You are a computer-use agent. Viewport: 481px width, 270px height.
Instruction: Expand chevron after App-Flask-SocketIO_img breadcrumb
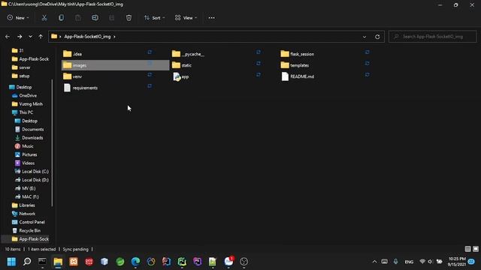(114, 37)
